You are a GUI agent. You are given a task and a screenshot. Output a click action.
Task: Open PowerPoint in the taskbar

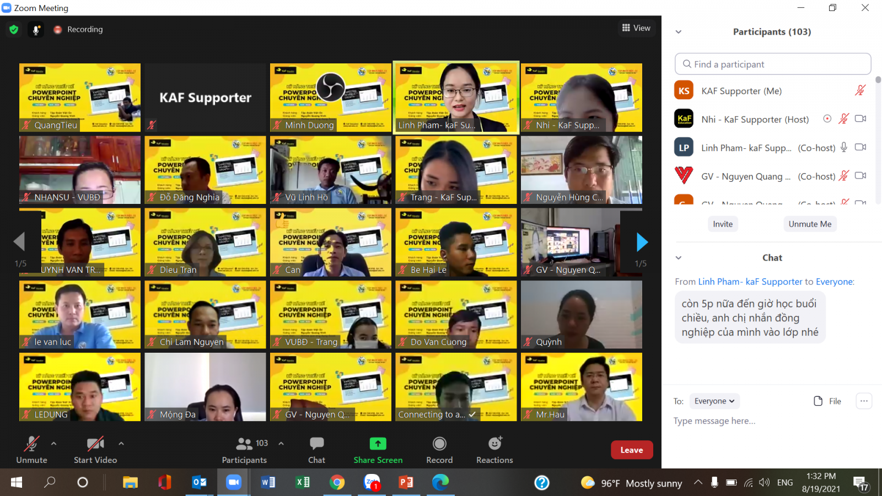tap(406, 483)
